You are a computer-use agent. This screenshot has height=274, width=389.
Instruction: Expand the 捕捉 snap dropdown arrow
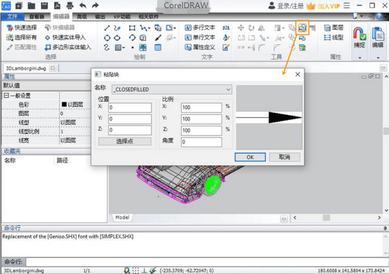pos(359,58)
